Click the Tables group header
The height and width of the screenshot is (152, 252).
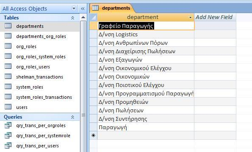tap(40, 18)
